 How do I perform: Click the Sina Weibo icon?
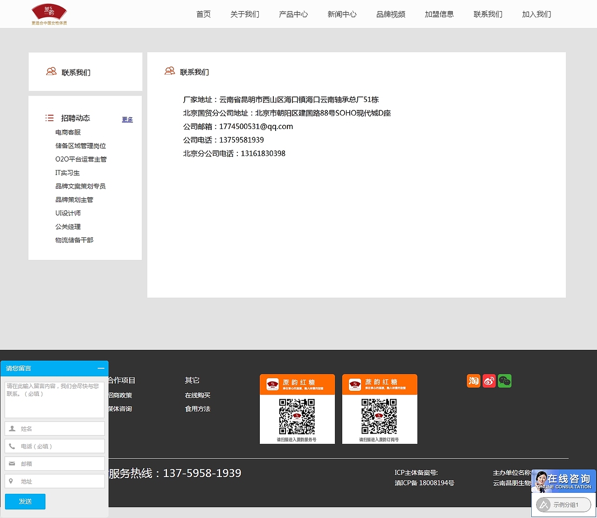pyautogui.click(x=489, y=381)
